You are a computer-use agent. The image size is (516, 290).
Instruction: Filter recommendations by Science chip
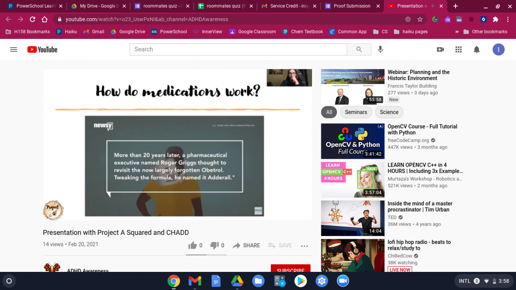[389, 112]
